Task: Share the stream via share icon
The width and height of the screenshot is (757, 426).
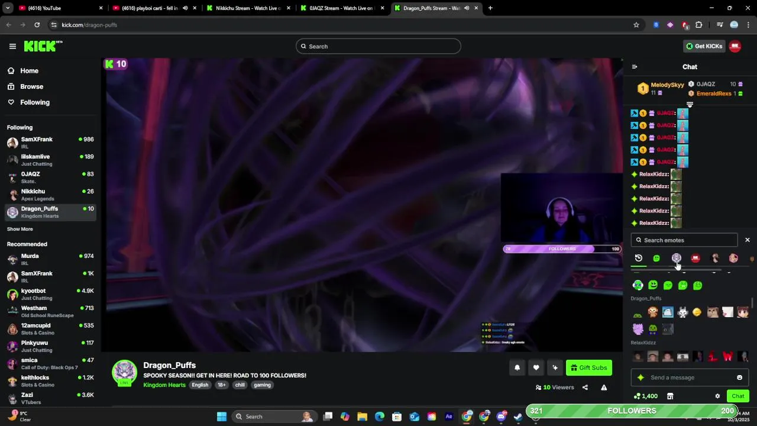Action: click(585, 388)
